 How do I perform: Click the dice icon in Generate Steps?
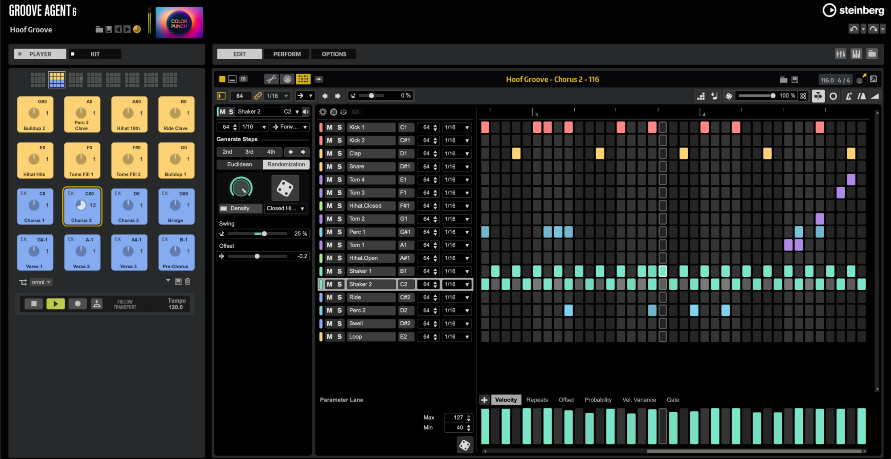click(285, 188)
